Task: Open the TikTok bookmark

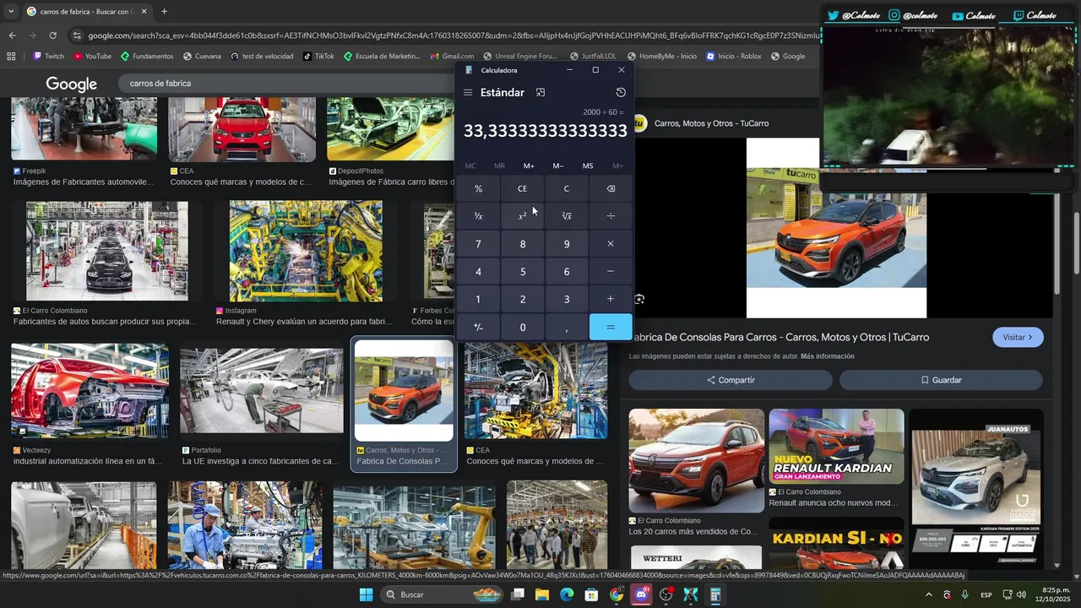Action: [318, 57]
